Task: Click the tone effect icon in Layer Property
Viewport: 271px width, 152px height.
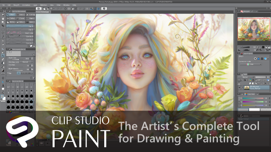Action: pos(262,59)
